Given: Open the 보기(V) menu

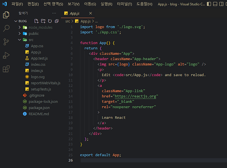Looking at the screenshot, I should coord(74,4).
